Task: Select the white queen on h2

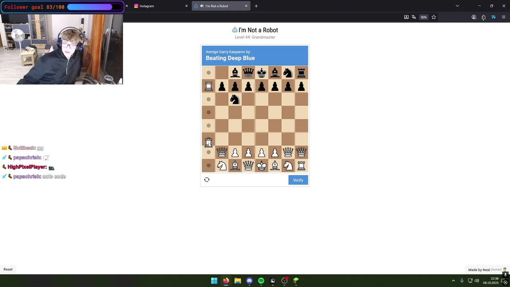Action: click(301, 152)
